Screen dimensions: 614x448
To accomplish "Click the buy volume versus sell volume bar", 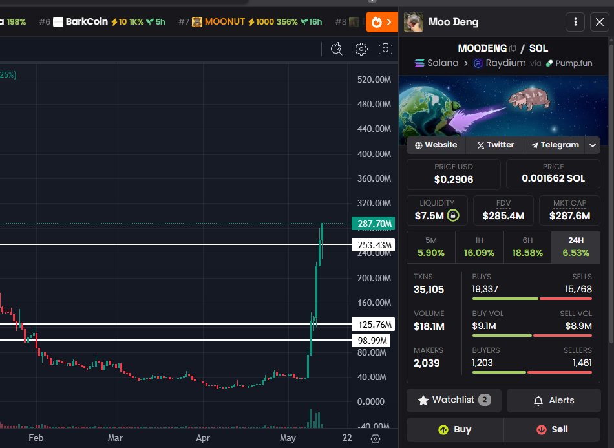I will (532, 336).
